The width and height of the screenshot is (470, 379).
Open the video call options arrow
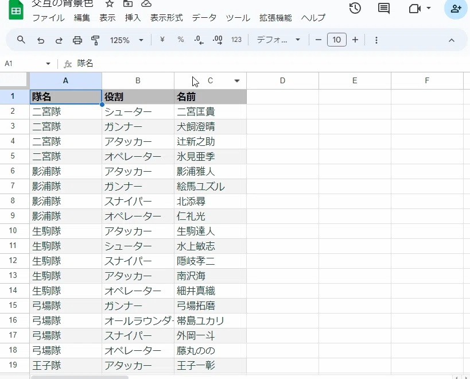[x=429, y=8]
